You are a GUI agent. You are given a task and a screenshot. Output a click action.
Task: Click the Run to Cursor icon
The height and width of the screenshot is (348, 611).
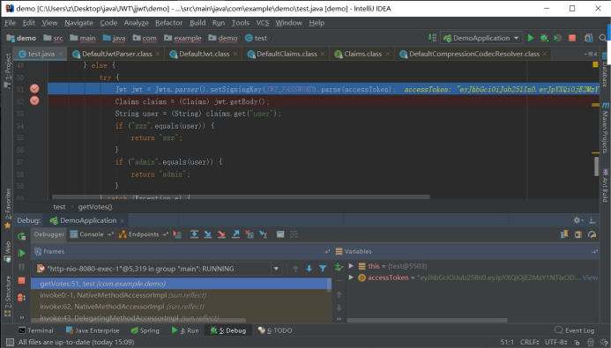[x=264, y=234]
